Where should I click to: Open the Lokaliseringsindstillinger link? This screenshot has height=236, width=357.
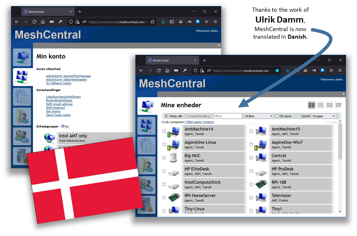[x=63, y=97]
